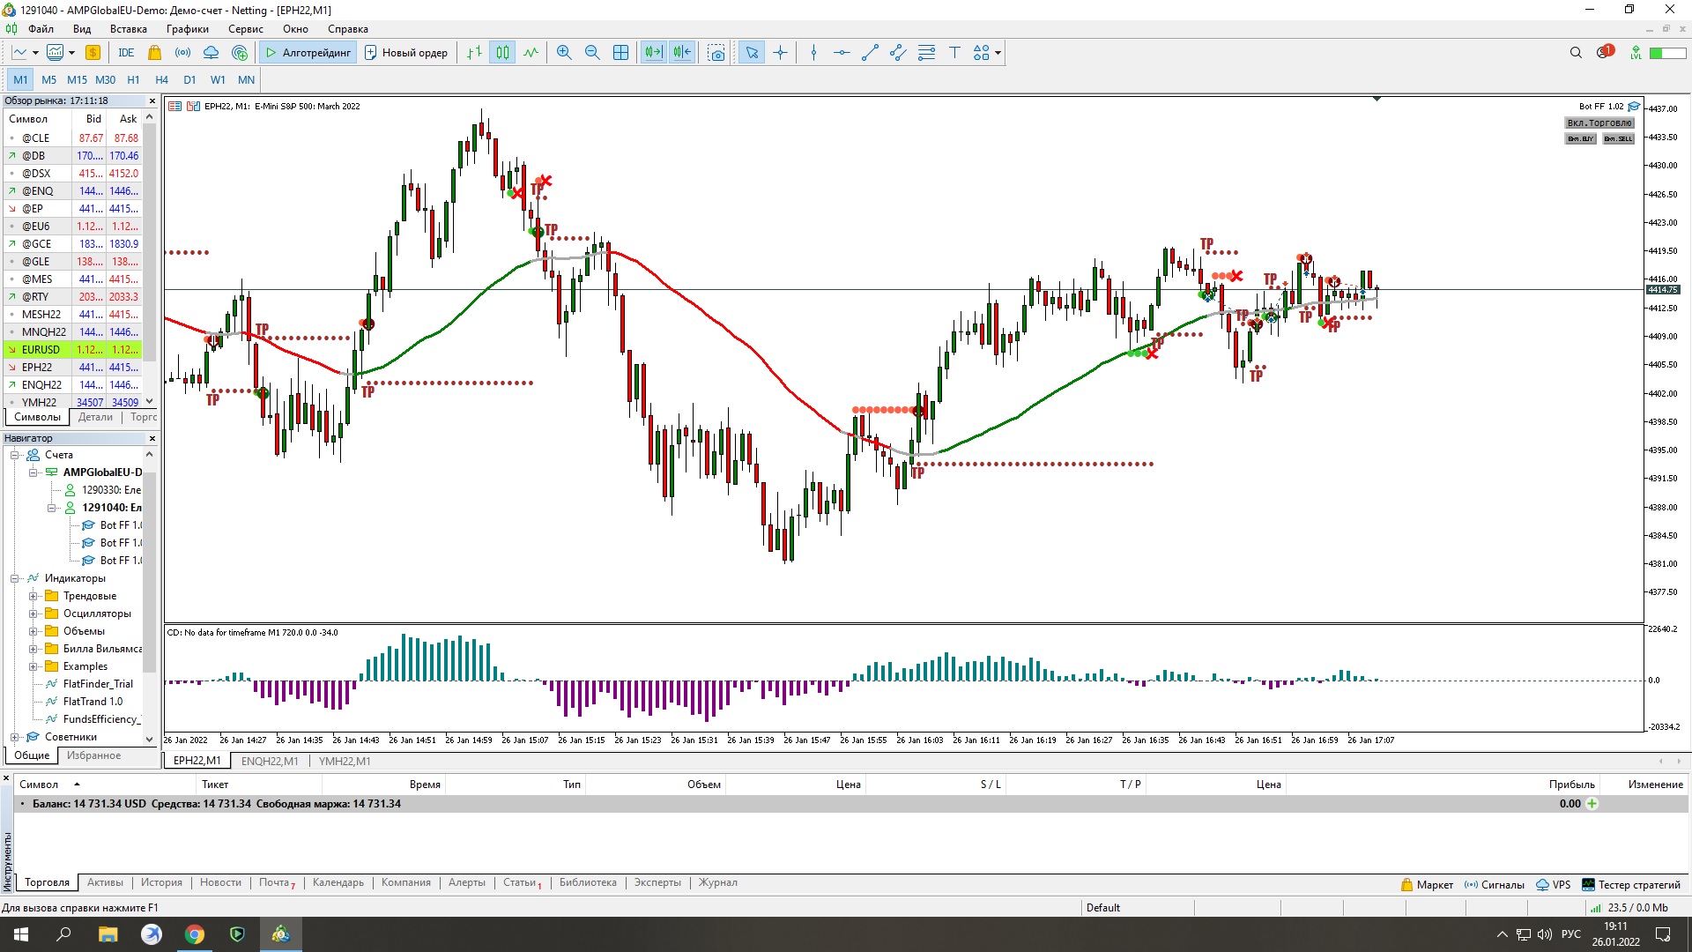
Task: Switch to the История tab
Action: point(161,882)
